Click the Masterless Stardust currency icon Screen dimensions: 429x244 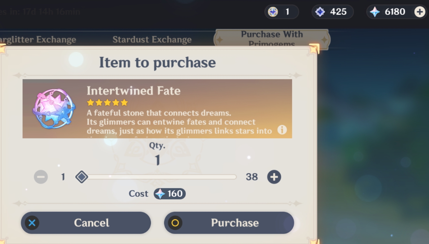click(321, 12)
